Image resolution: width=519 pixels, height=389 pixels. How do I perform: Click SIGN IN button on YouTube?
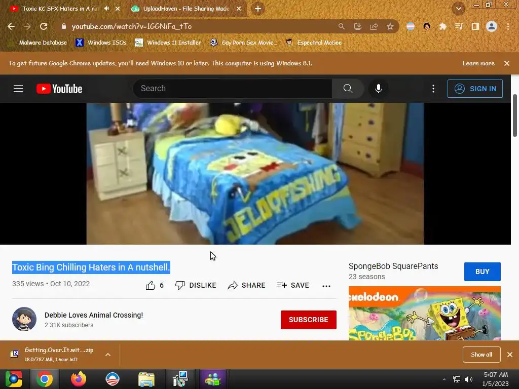coord(475,89)
